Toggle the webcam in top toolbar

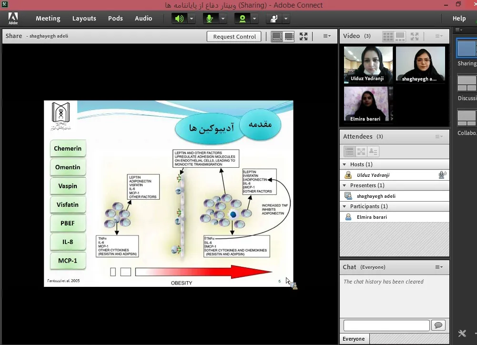(x=243, y=19)
